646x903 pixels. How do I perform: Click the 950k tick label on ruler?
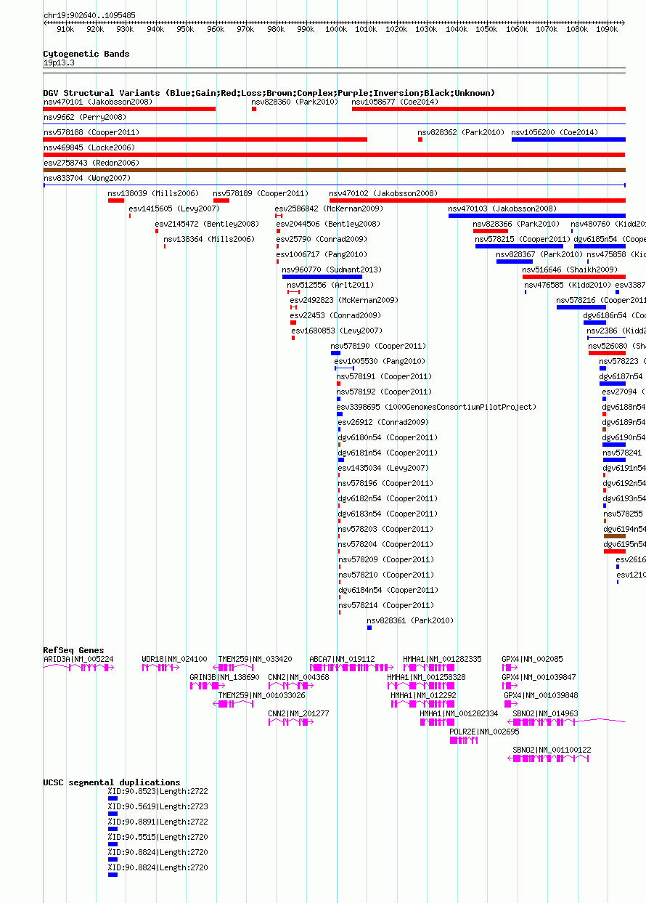click(x=186, y=29)
